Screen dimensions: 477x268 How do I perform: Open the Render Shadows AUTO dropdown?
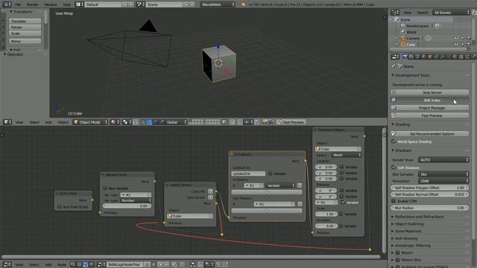click(443, 160)
